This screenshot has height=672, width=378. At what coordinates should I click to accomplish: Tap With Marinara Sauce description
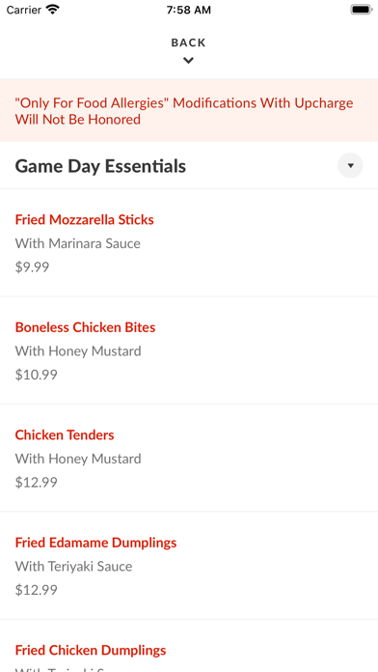[x=78, y=243]
